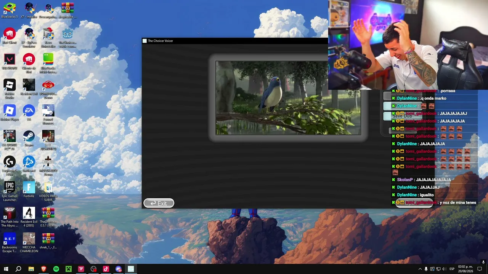This screenshot has width=488, height=274.
Task: Select the Roblox Player desktop shortcut
Action: (x=10, y=113)
